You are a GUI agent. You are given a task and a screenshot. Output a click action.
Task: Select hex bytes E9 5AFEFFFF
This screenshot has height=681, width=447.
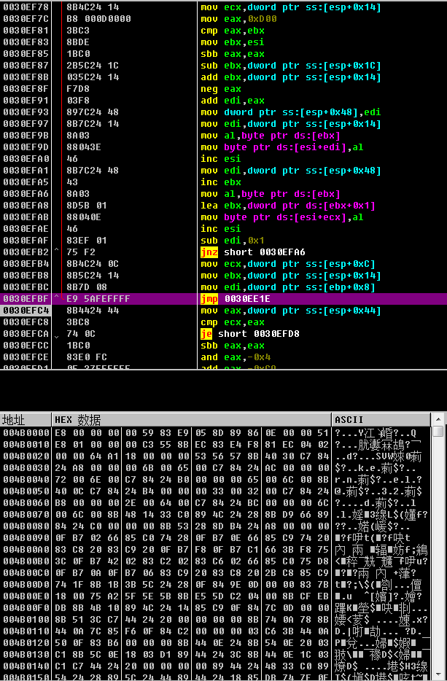point(98,299)
